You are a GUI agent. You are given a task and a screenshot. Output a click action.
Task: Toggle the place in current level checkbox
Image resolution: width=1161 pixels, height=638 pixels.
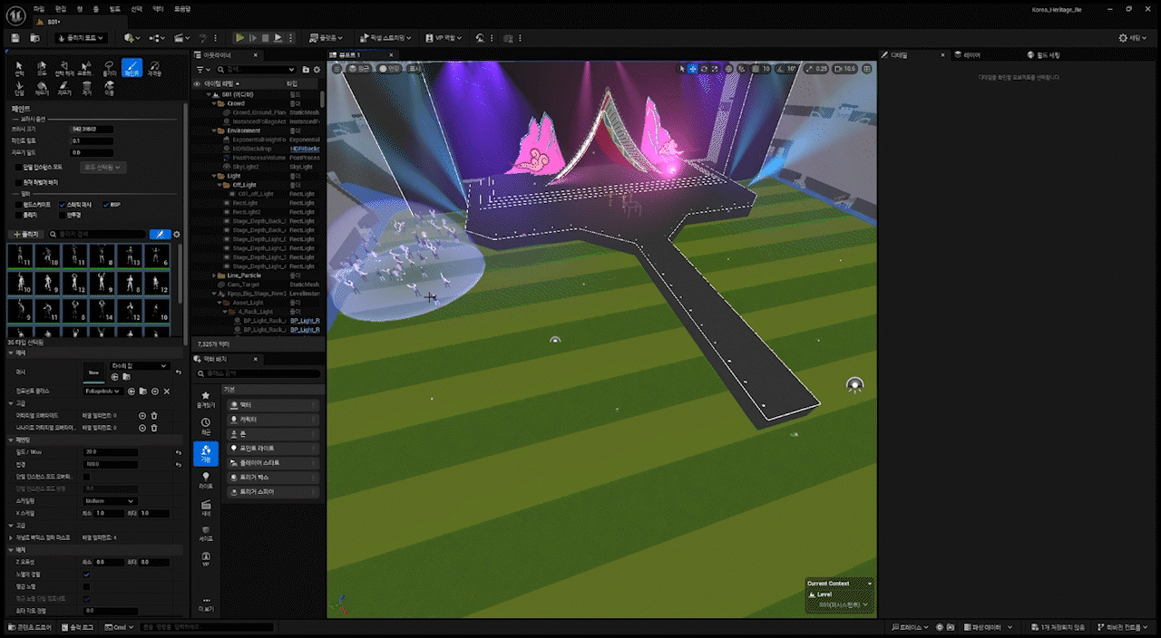point(20,182)
